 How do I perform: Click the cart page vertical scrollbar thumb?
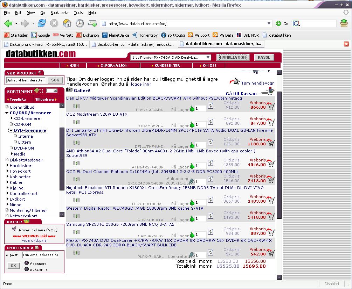279,155
